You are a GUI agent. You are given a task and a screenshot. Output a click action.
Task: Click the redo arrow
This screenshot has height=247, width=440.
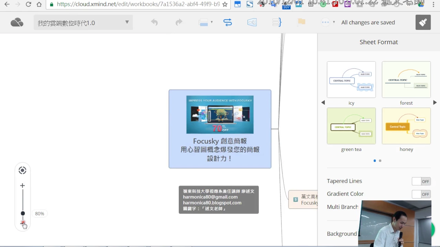tap(179, 22)
